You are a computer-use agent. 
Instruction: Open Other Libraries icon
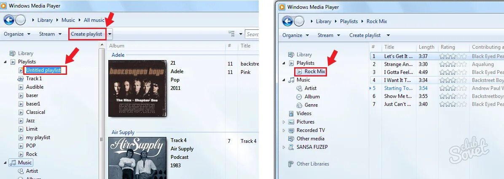[x=291, y=164]
